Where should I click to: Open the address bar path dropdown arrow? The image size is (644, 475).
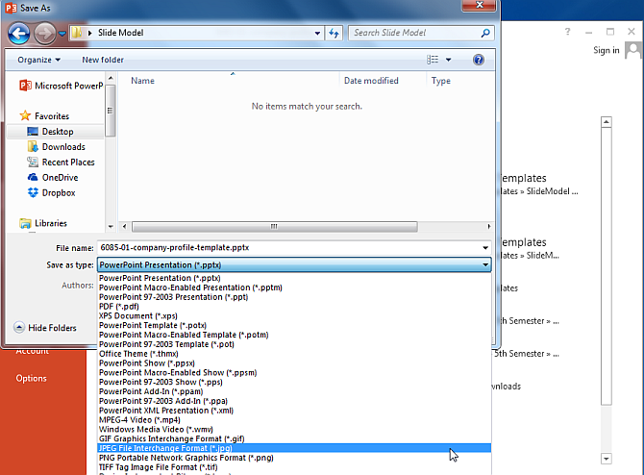coord(317,34)
